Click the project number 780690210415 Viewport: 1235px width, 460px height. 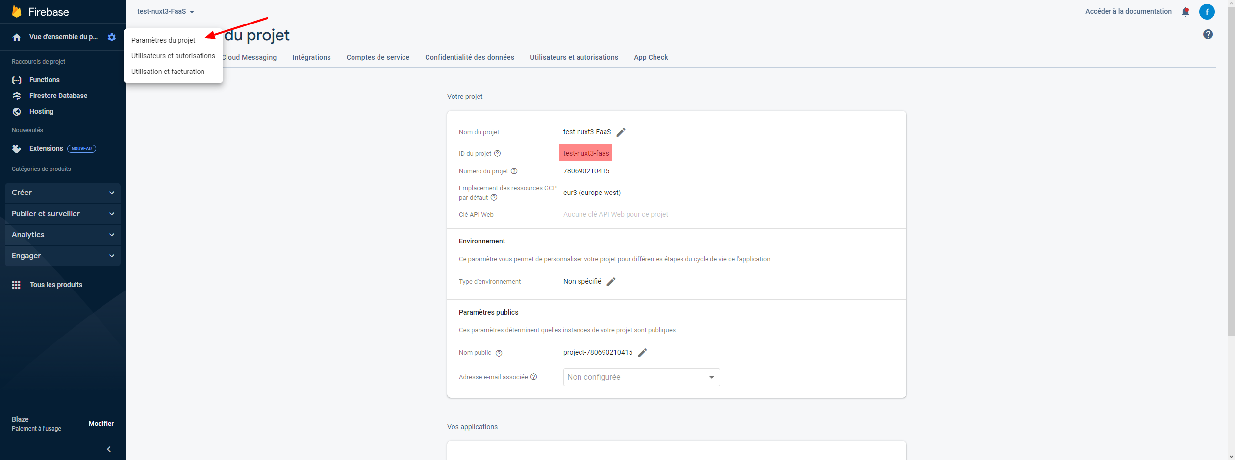pos(586,171)
